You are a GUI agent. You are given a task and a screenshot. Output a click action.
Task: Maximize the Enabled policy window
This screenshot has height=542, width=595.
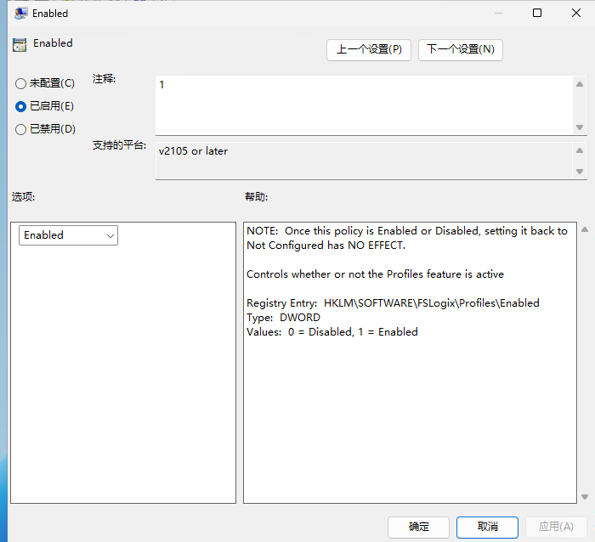[x=537, y=14]
